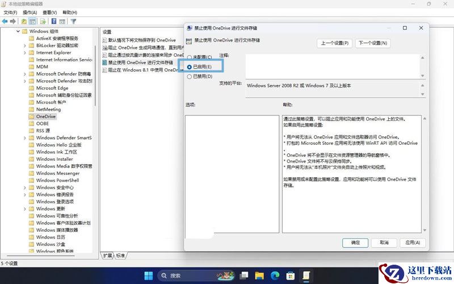Collapse the Windows 组件 tree node

(x=18, y=31)
